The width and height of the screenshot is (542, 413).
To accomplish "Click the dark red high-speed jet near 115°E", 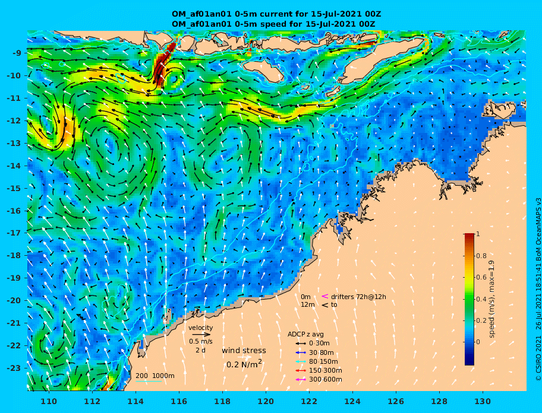I will [162, 65].
